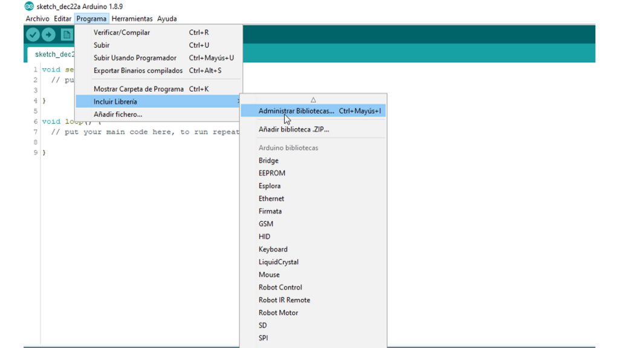
Task: Include the LiquidCrystal library
Action: coord(279,262)
